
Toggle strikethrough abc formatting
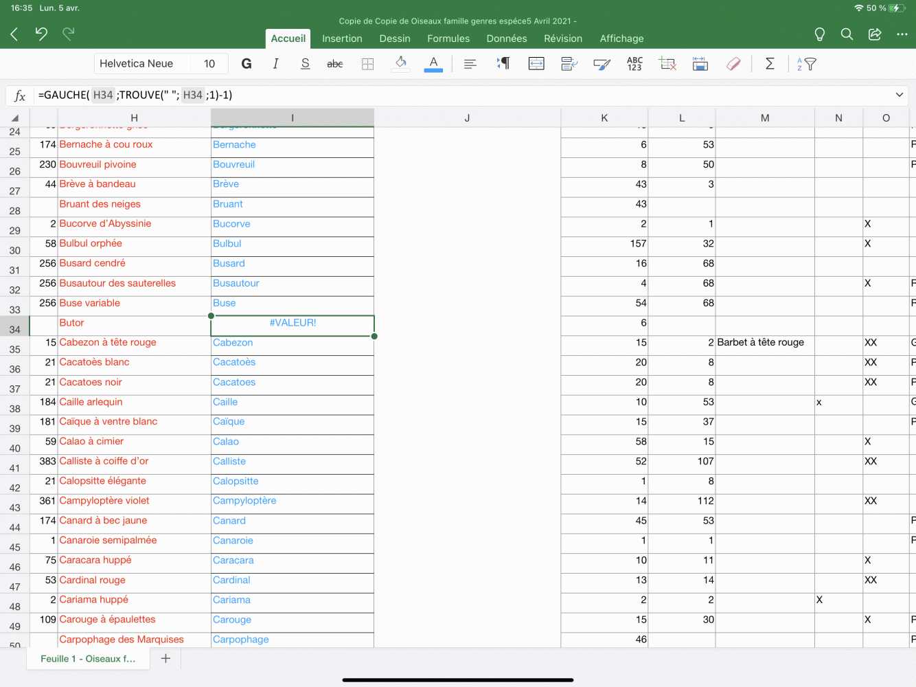click(x=334, y=64)
